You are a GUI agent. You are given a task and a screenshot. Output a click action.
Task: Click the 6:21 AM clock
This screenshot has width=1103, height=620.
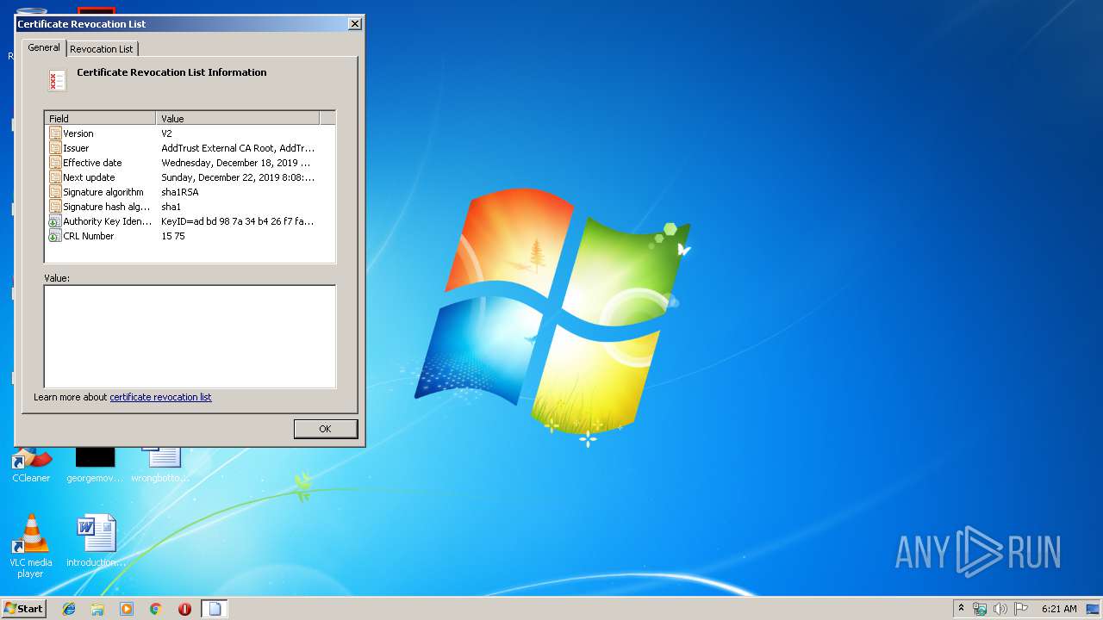[x=1059, y=609]
